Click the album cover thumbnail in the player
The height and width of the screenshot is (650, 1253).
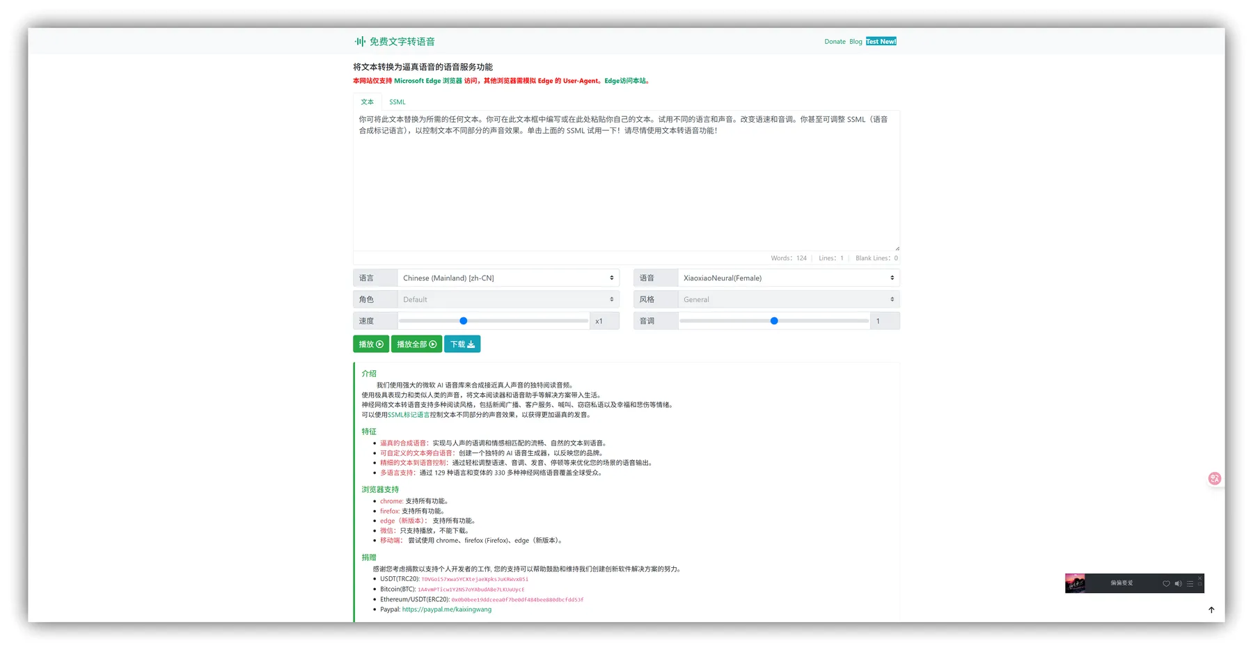(1075, 583)
